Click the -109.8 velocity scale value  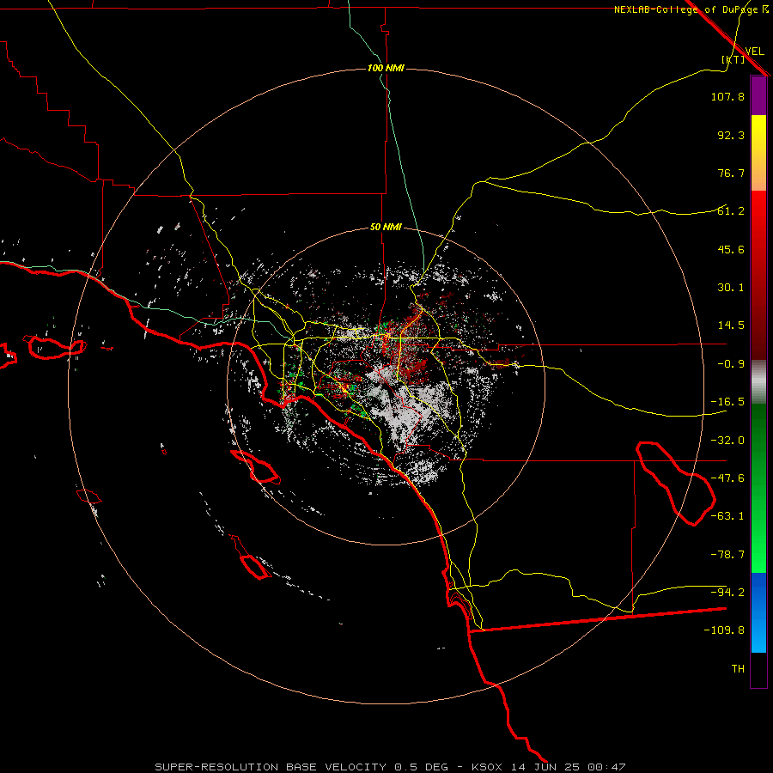(724, 630)
